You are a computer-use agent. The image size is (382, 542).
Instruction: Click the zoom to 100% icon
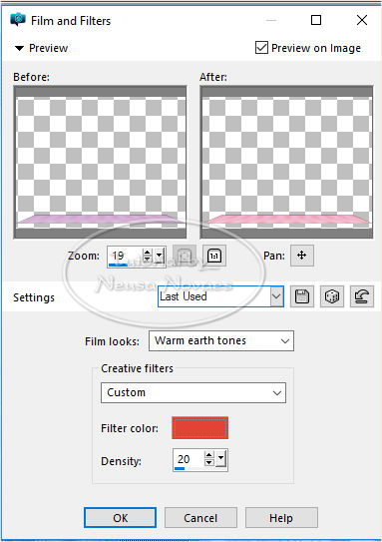tap(214, 256)
